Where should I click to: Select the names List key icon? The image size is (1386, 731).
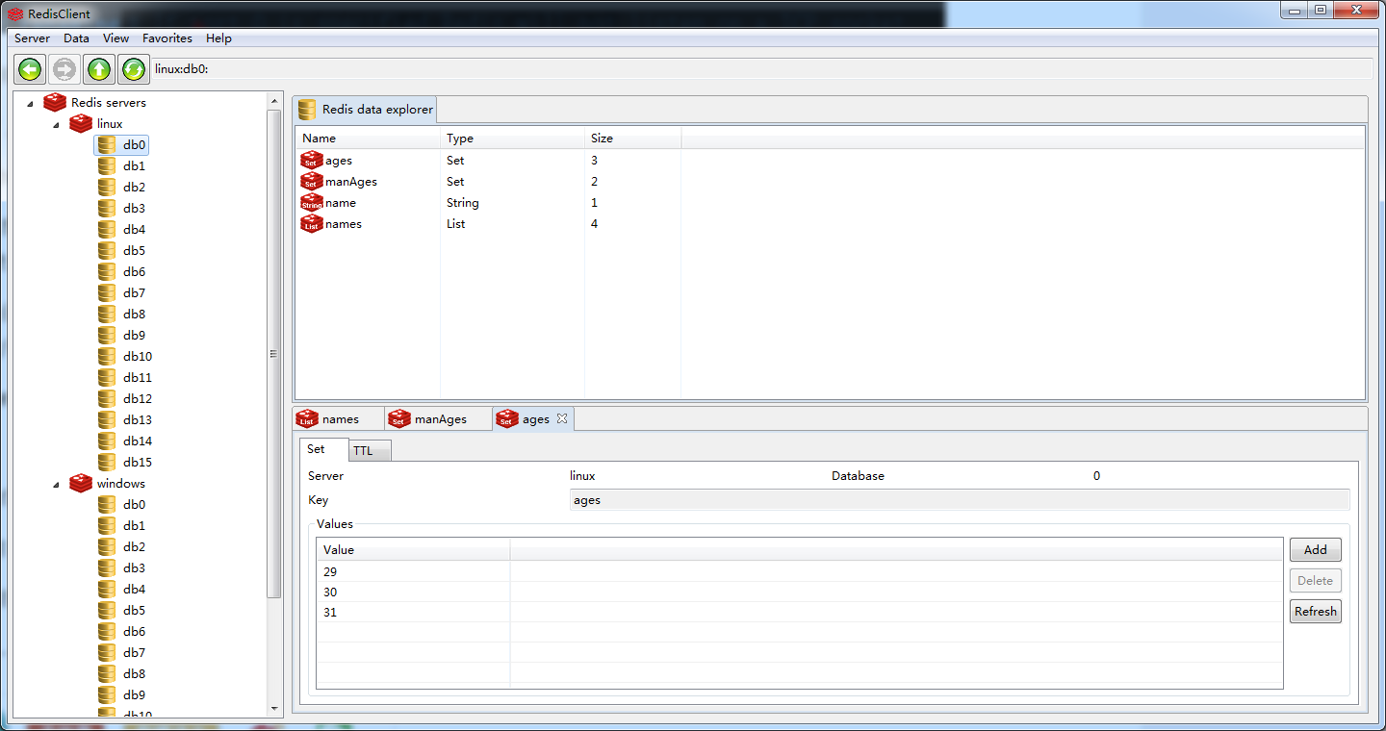click(x=311, y=224)
